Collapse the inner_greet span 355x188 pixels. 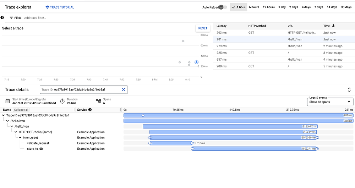20,138
